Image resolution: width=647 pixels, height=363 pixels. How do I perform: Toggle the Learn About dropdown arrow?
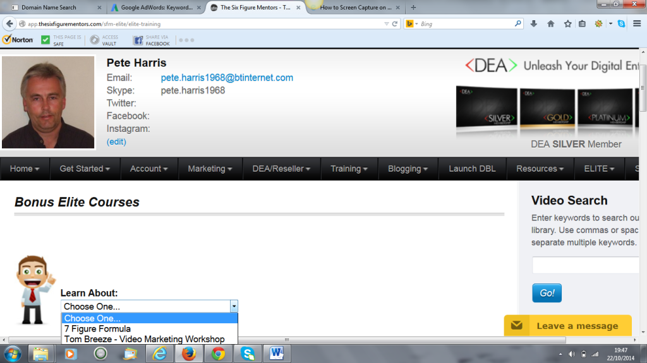(x=234, y=306)
